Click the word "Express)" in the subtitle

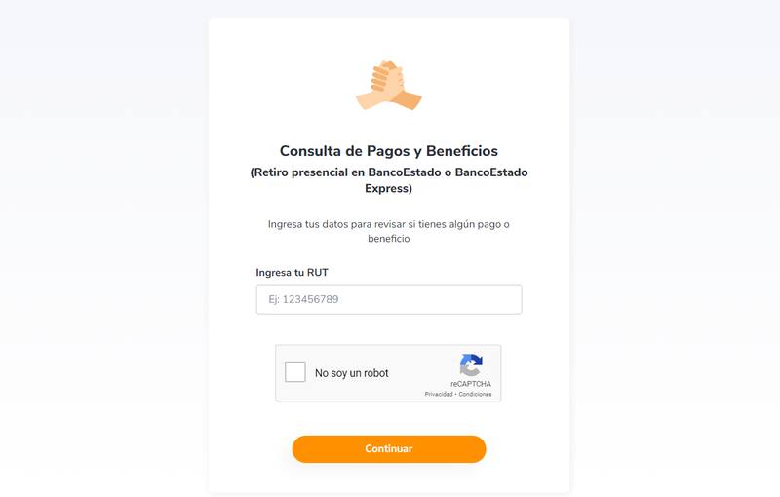tap(388, 189)
